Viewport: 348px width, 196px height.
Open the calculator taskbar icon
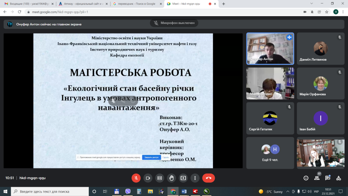coord(139,191)
